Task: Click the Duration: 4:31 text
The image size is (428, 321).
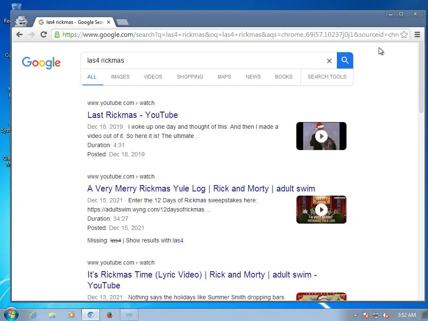Action: coord(106,145)
